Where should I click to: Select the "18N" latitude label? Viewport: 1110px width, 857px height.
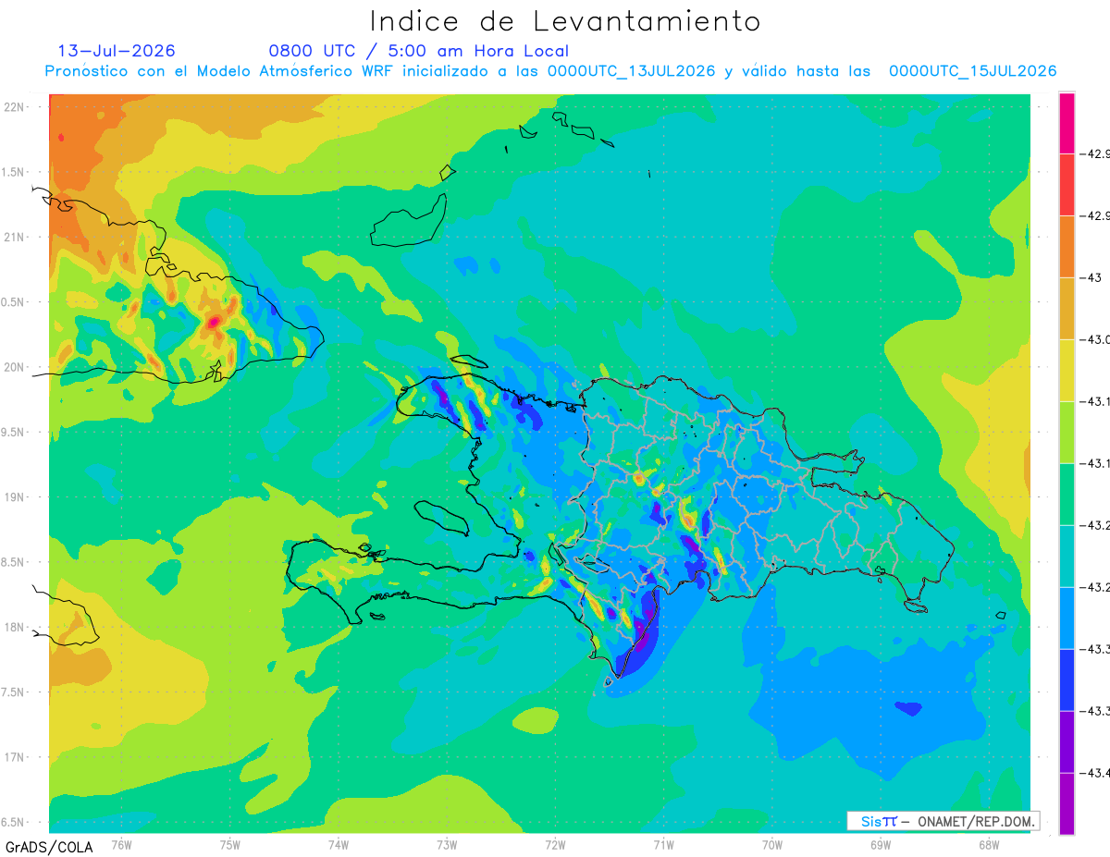pos(14,627)
